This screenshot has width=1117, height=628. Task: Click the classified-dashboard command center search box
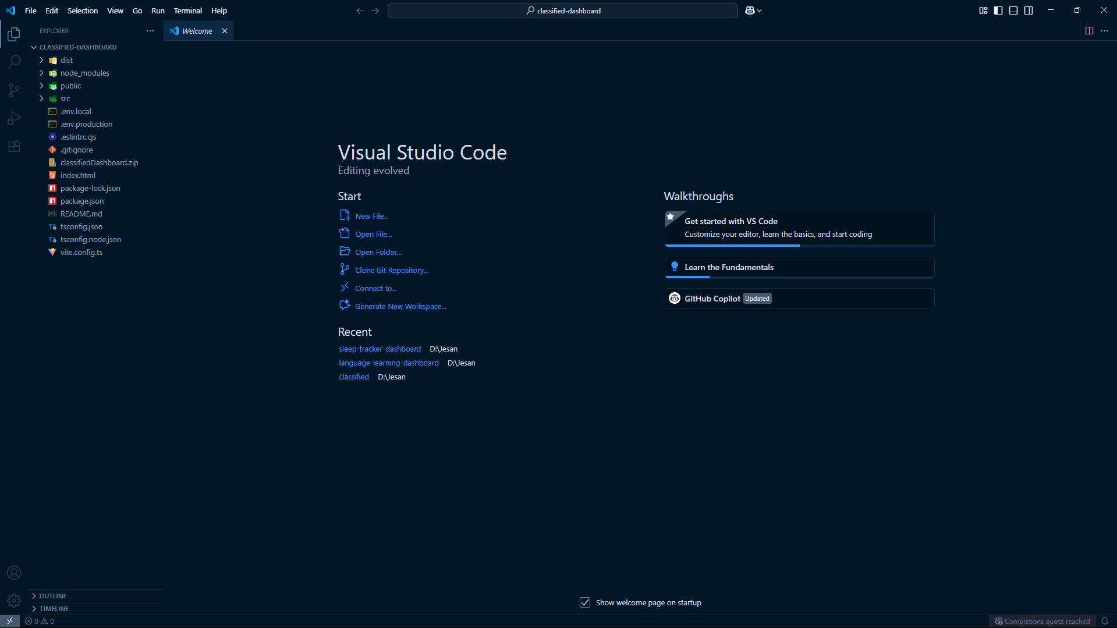(x=562, y=10)
